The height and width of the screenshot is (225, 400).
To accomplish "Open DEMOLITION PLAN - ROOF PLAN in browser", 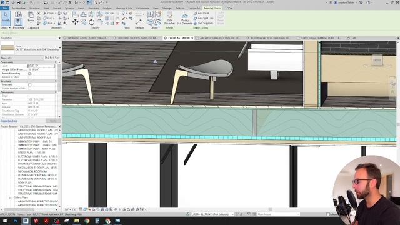I will (36, 149).
